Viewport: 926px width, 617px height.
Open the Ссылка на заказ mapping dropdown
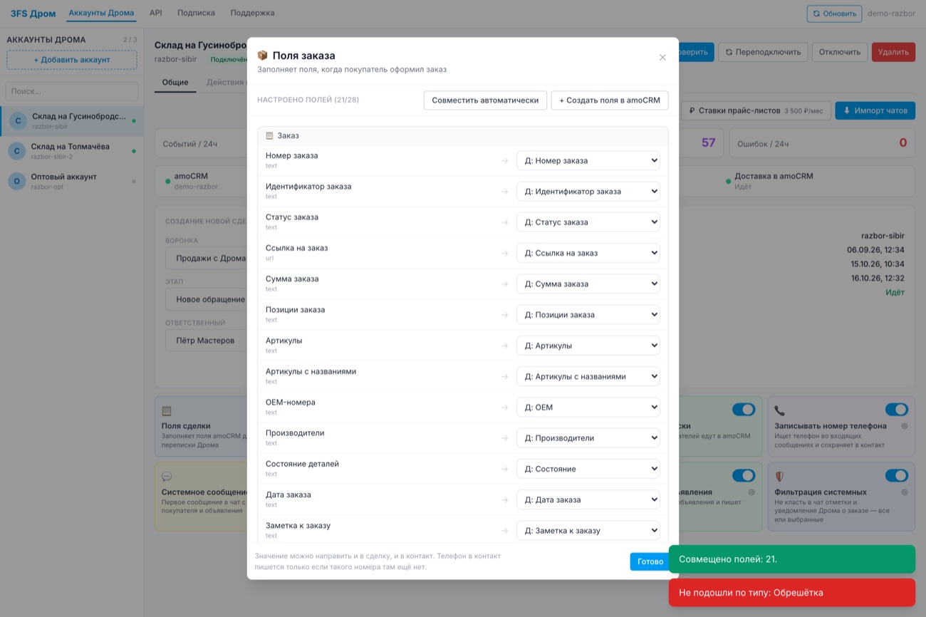(588, 253)
